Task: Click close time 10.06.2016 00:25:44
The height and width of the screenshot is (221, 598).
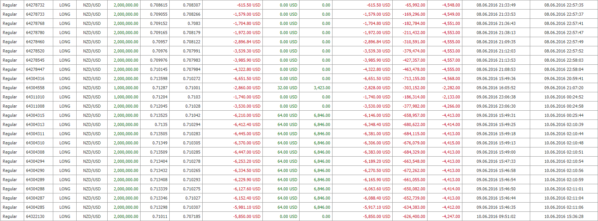Action: tap(564, 115)
